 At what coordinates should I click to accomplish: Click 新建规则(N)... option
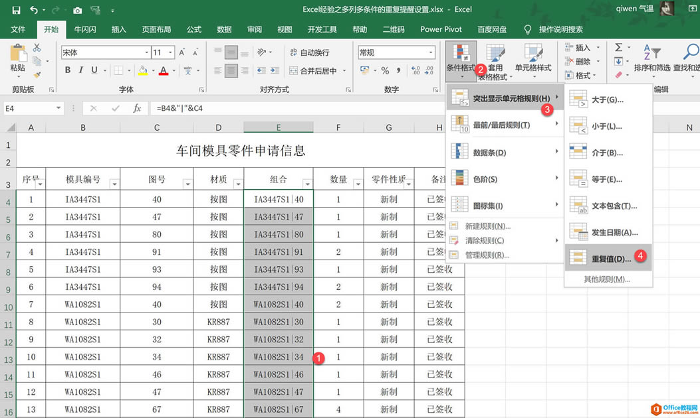click(x=505, y=226)
